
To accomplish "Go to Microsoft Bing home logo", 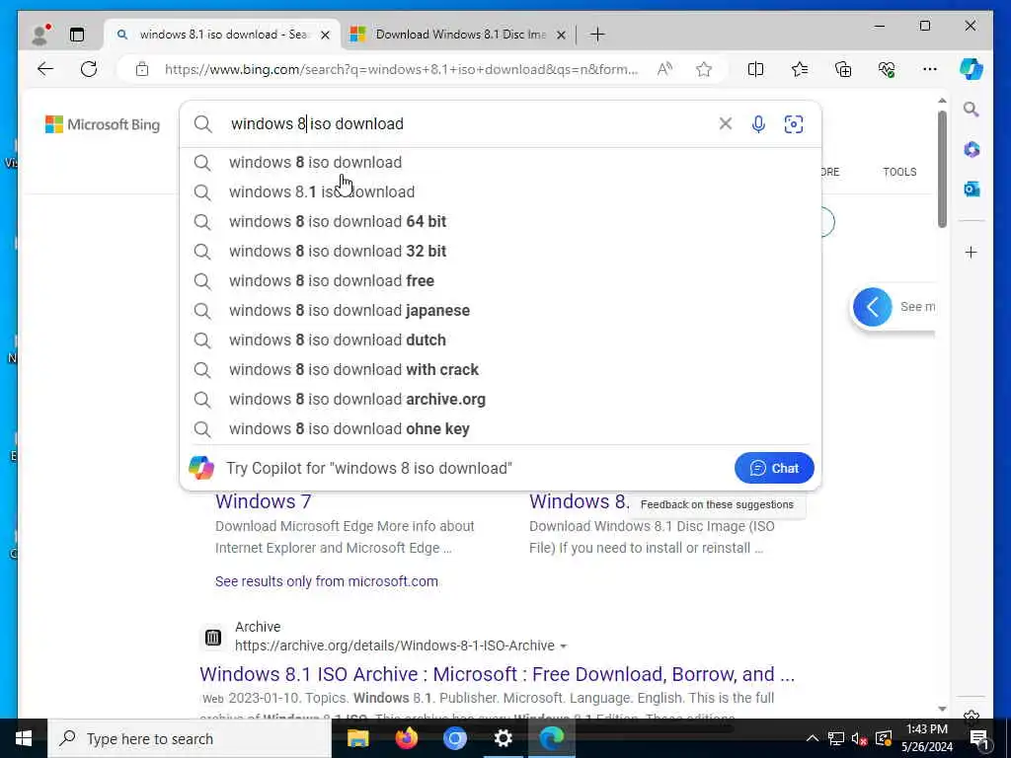I will 103,124.
